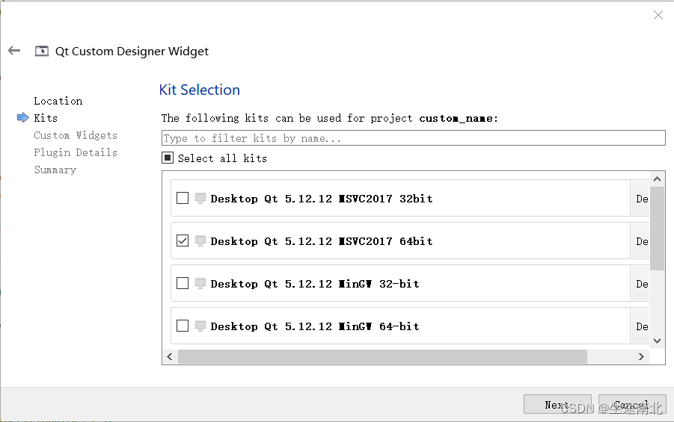Click the horizontal scroll left arrow
Screen dimensions: 674x422
coord(170,357)
